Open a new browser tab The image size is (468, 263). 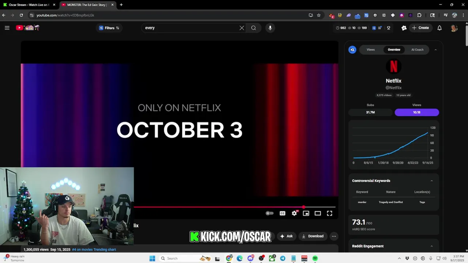click(x=121, y=5)
